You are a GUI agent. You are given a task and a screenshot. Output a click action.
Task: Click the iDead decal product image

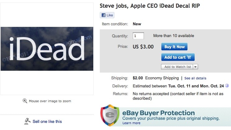(47, 49)
